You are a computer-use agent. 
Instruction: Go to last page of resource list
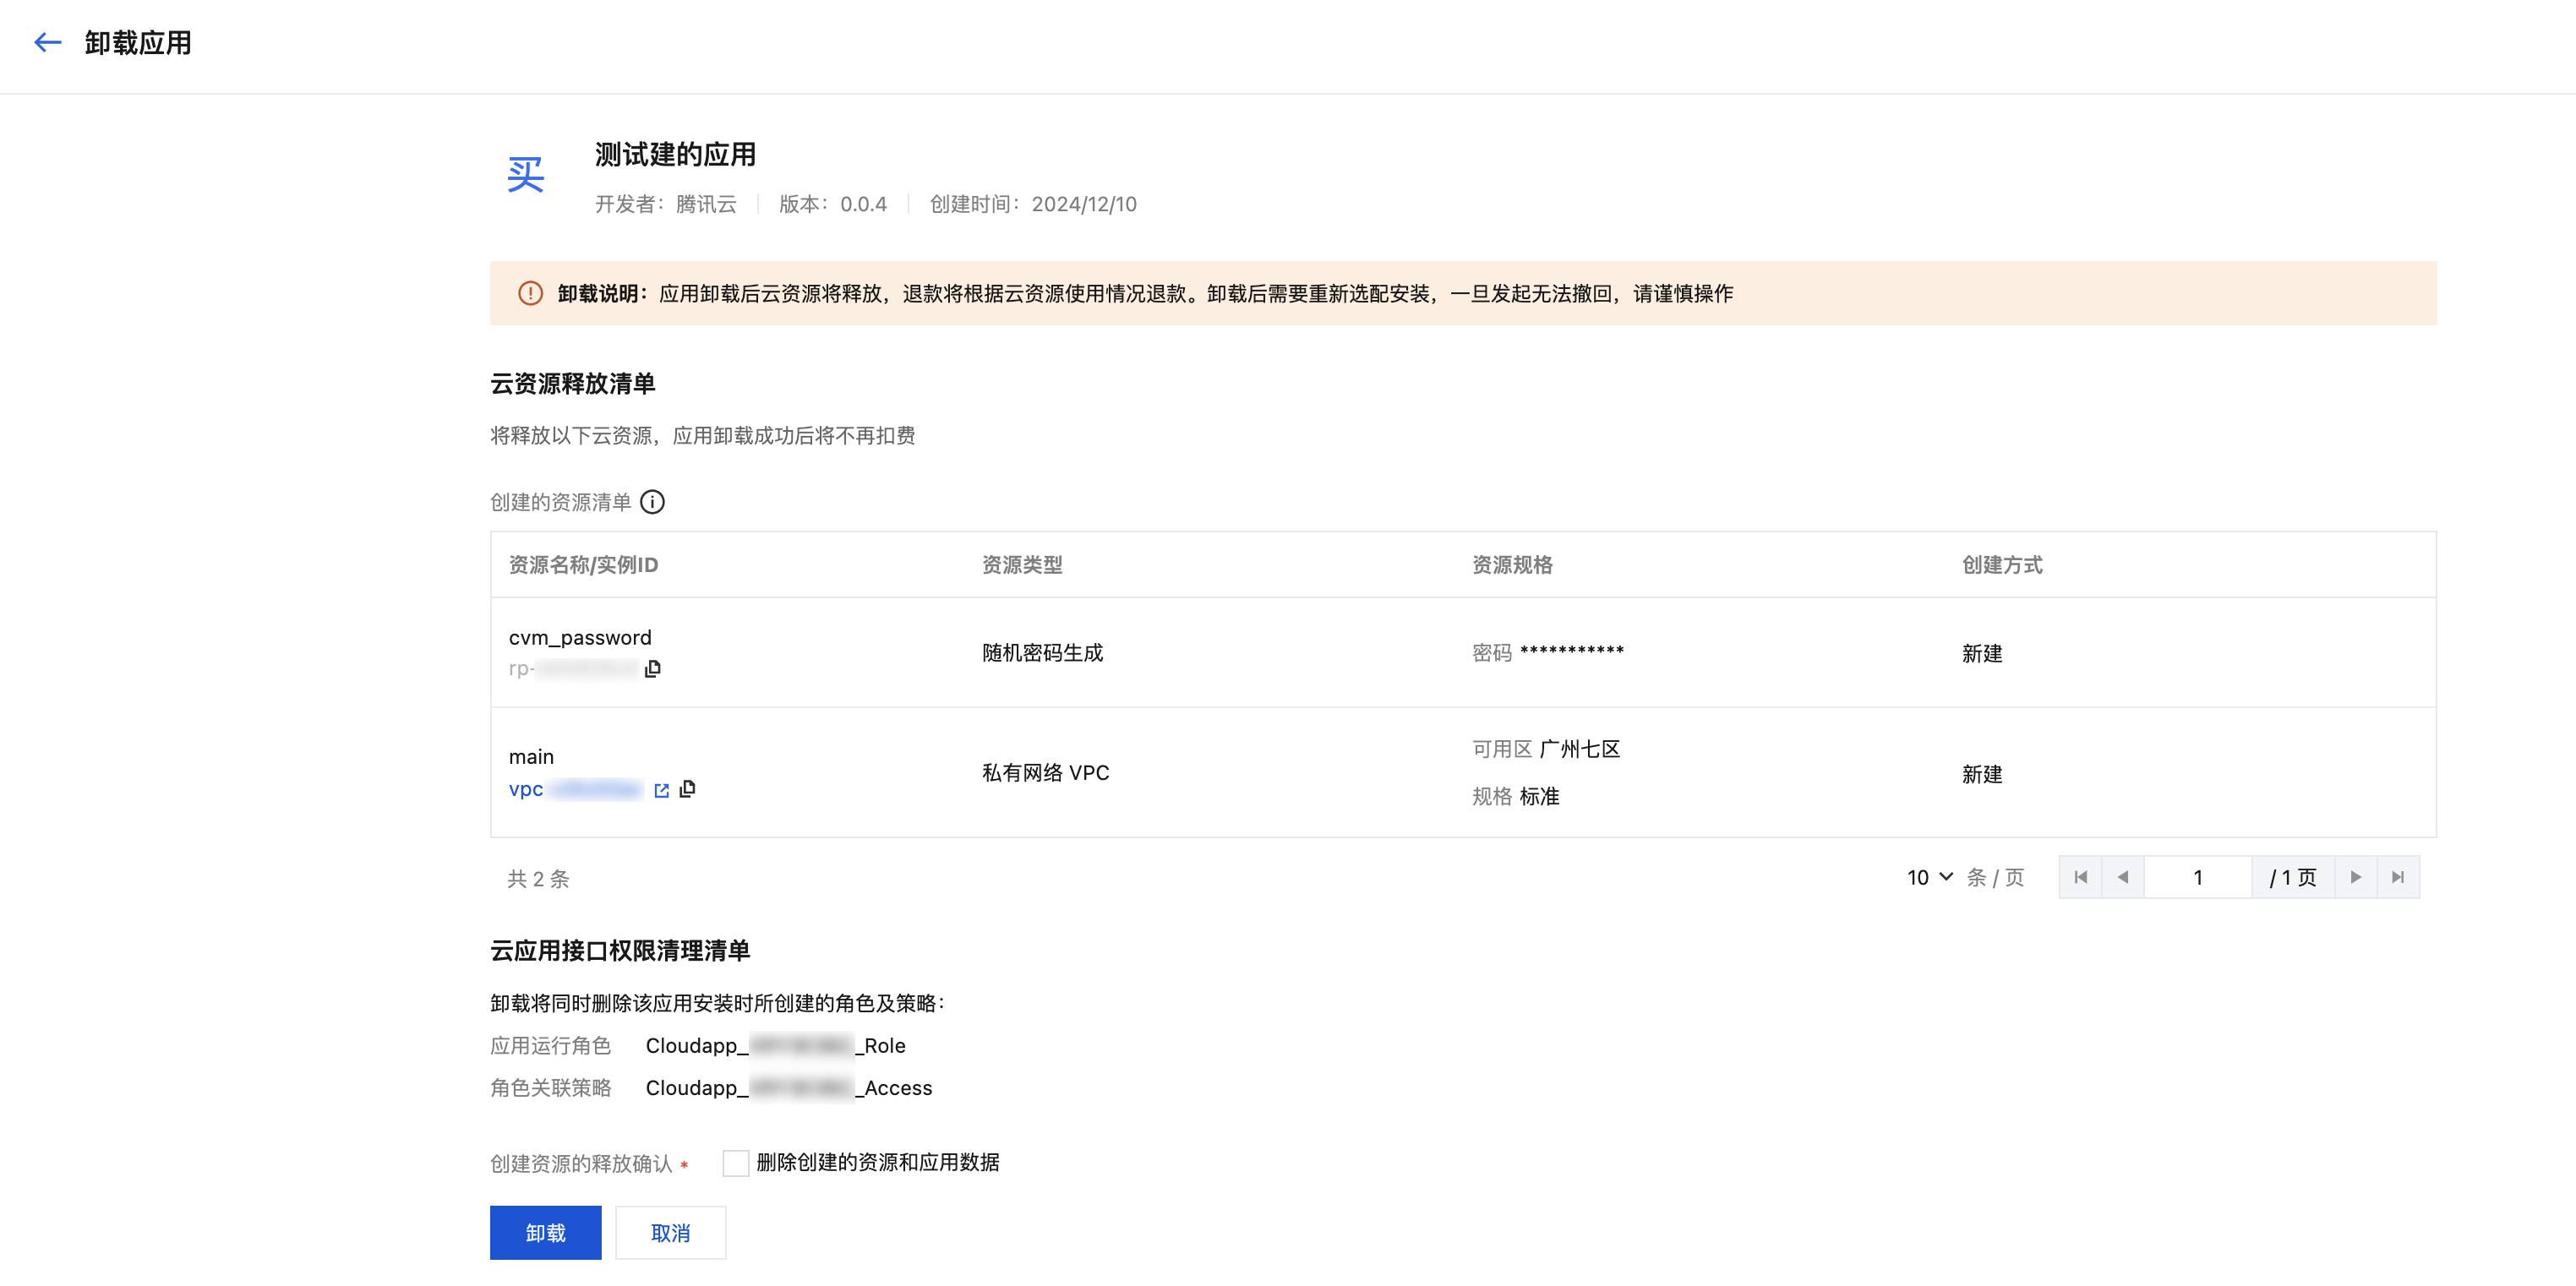pyautogui.click(x=2397, y=877)
